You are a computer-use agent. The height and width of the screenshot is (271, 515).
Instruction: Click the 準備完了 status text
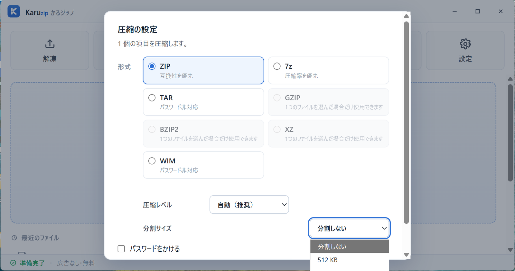32,263
